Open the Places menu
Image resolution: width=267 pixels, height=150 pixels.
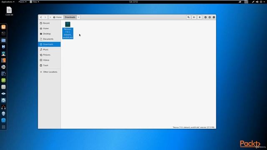(22, 2)
